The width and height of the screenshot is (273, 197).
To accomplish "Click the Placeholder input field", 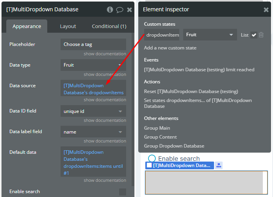I will tap(93, 44).
